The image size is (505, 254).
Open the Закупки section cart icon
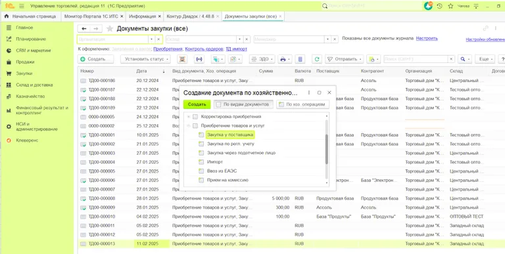pos(9,74)
